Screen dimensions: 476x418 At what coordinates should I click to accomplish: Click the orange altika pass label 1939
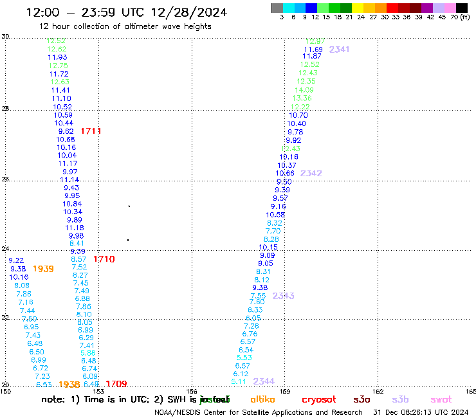43,269
